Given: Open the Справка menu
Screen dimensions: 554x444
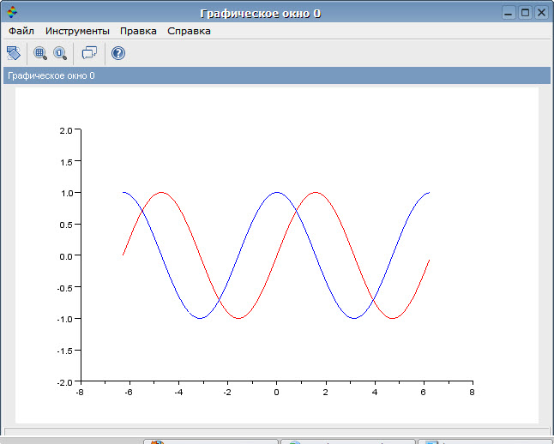Looking at the screenshot, I should 189,31.
